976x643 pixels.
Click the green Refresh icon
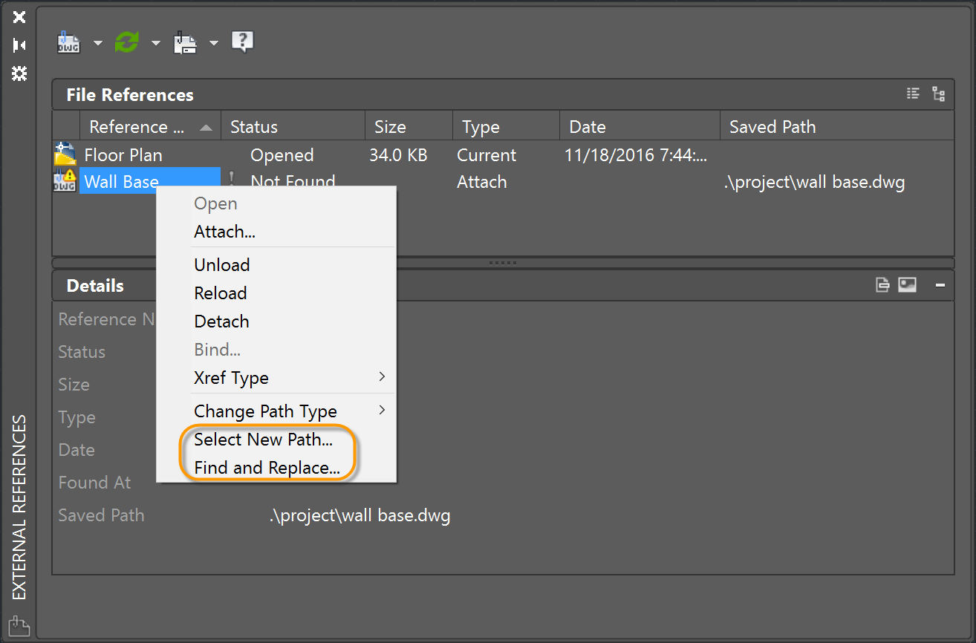pos(126,42)
